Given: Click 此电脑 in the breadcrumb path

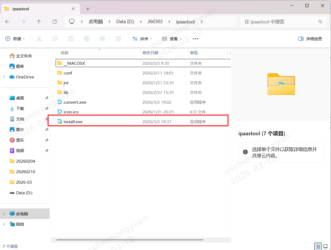Looking at the screenshot, I should tap(96, 22).
